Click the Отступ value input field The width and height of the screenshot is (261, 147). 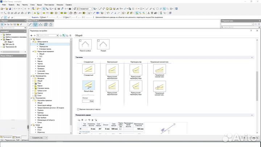coord(88,101)
